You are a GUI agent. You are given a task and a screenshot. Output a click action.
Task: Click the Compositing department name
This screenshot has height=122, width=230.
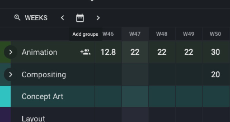(44, 74)
